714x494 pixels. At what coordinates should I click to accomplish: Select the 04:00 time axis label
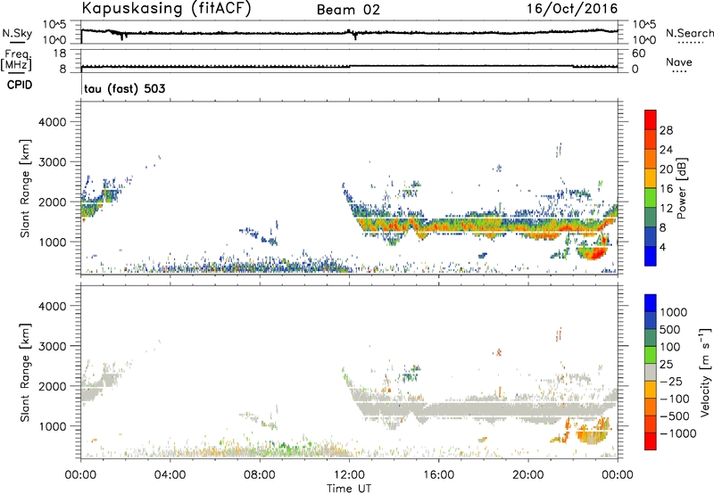coord(170,475)
